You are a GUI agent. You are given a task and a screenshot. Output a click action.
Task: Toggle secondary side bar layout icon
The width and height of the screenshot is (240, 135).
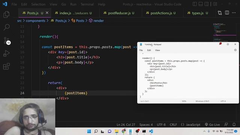[207, 4]
